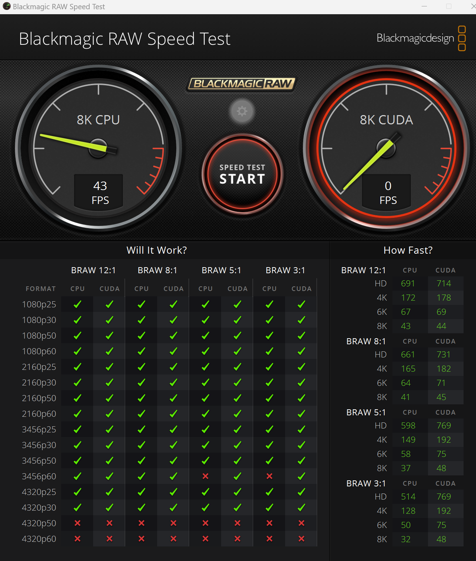Click the 43 FPS readout on the CPU gauge
The height and width of the screenshot is (561, 476).
point(99,192)
